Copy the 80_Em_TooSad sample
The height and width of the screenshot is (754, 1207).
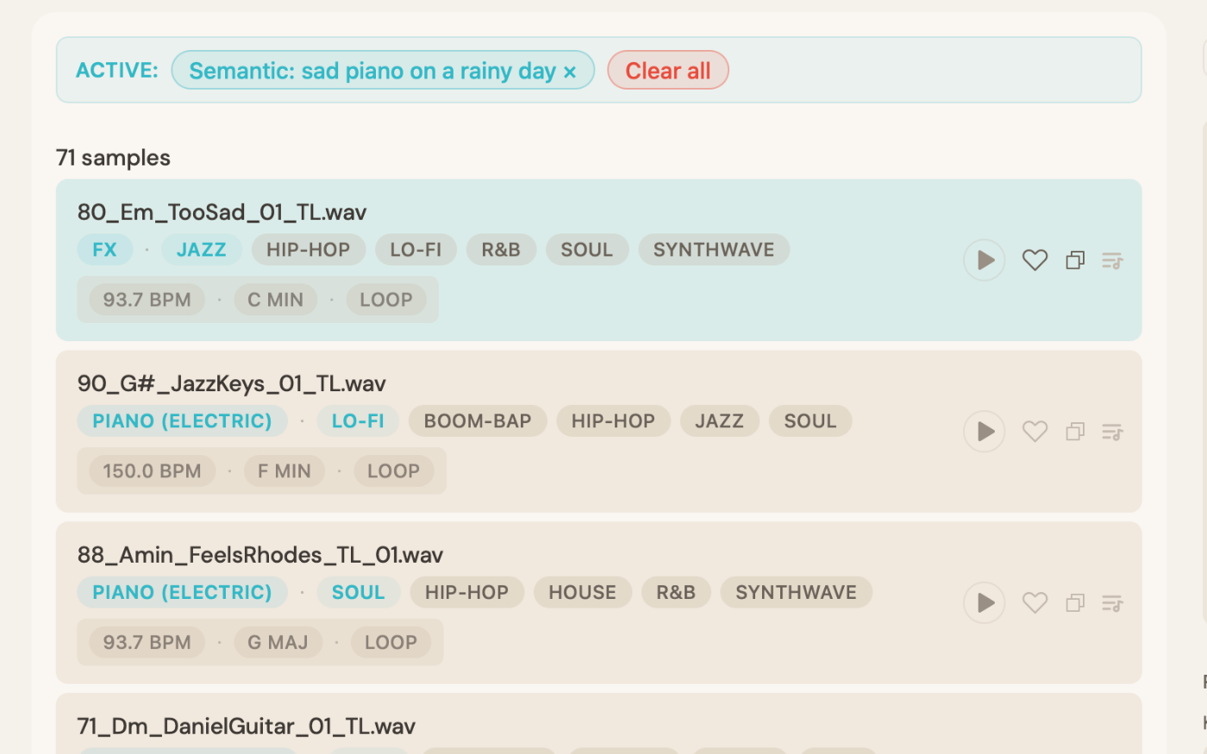point(1074,259)
